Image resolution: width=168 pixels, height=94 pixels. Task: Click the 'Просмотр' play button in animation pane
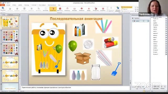(136, 18)
